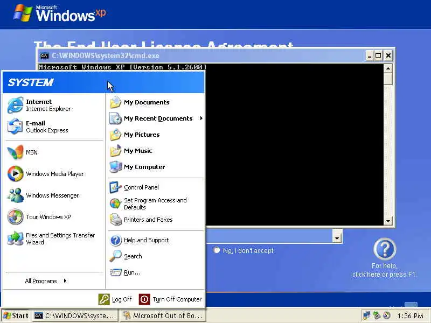
Task: Launch Outlook Express E-mail icon
Action: tap(15, 127)
